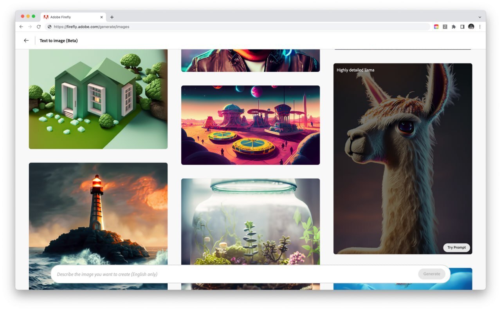Click the colorful extension icon in toolbar

436,27
